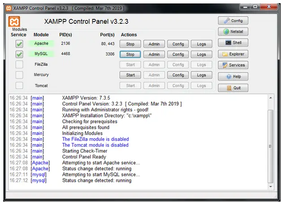Click the FileZilla module name
The width and height of the screenshot is (281, 202).
point(41,64)
